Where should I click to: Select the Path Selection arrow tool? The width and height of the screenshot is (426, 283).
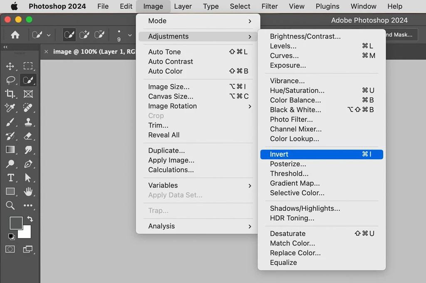click(x=28, y=178)
